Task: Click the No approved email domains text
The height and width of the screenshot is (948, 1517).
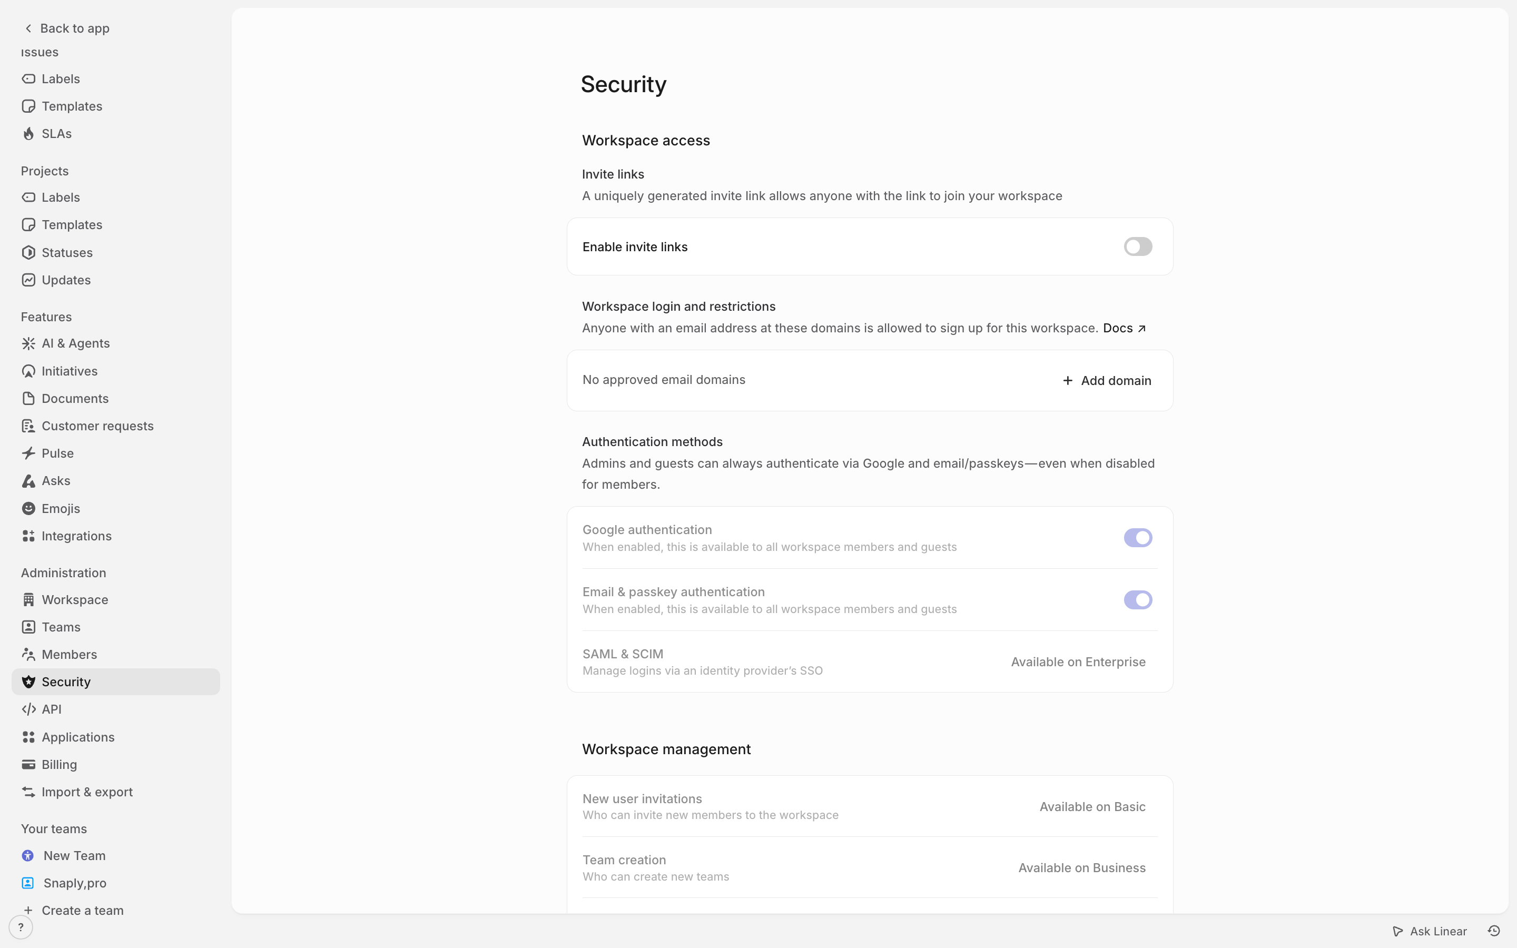Action: point(664,380)
